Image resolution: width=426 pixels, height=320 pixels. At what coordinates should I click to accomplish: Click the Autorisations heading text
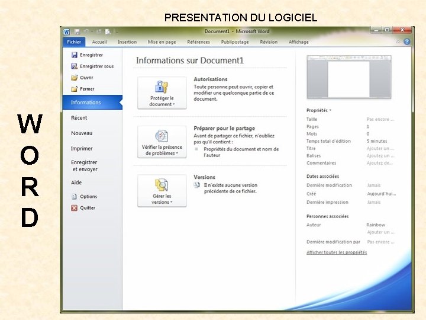tap(210, 79)
